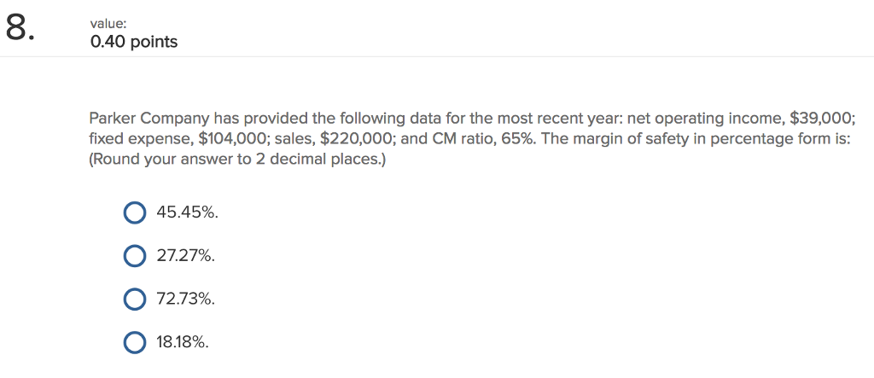Click the large question number 8
The width and height of the screenshot is (874, 378).
[20, 28]
